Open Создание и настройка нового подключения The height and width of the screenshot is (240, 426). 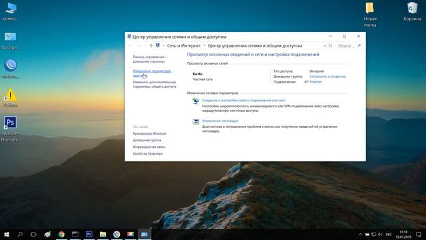(x=244, y=101)
